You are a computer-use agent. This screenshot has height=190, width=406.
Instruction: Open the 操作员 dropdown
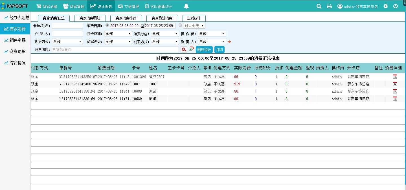[x=212, y=34]
